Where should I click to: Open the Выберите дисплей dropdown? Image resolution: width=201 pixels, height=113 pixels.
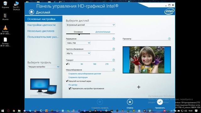(90, 25)
